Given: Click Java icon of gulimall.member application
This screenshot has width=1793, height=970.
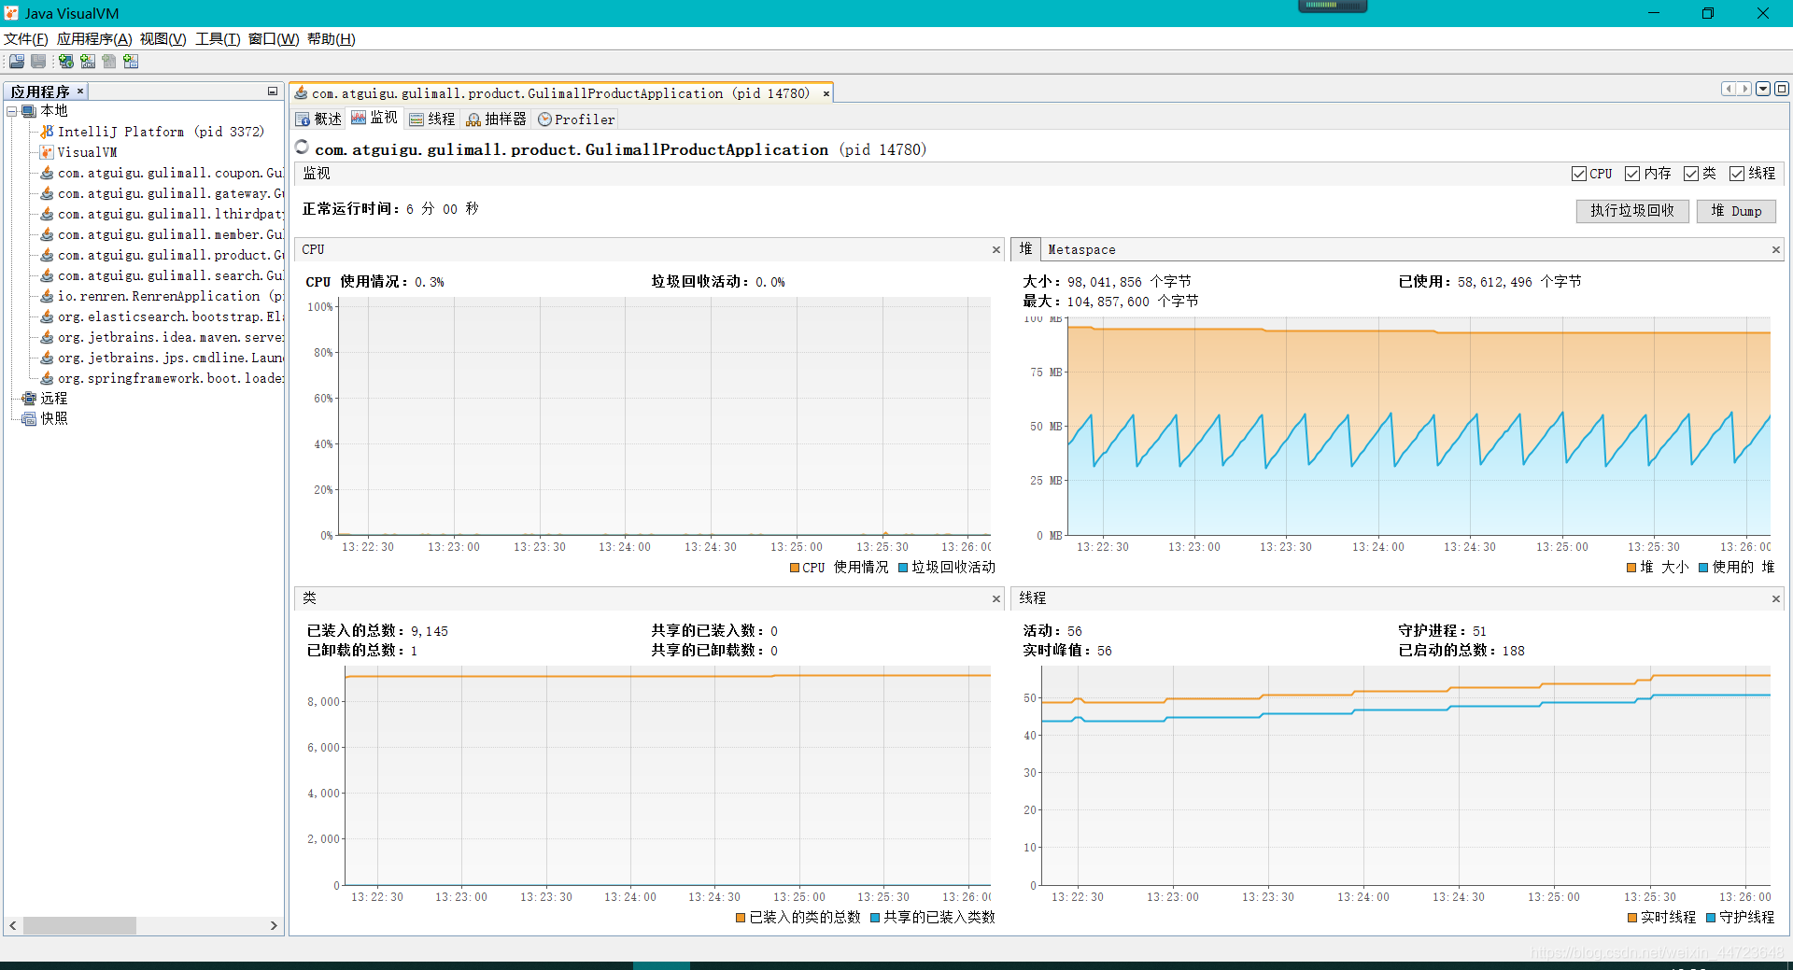Looking at the screenshot, I should [47, 234].
